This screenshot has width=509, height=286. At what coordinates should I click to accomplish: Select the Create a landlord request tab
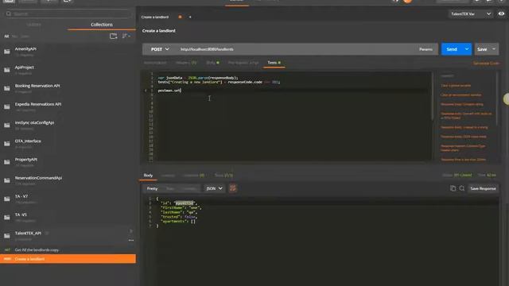pyautogui.click(x=155, y=17)
